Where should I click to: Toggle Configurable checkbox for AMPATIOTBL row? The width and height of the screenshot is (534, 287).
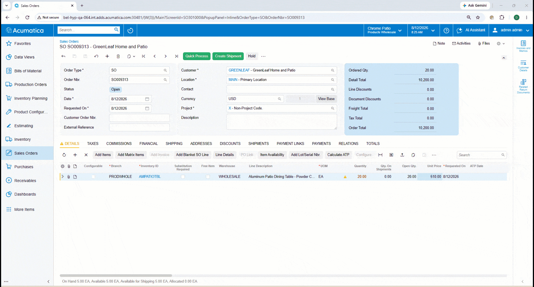tap(93, 177)
